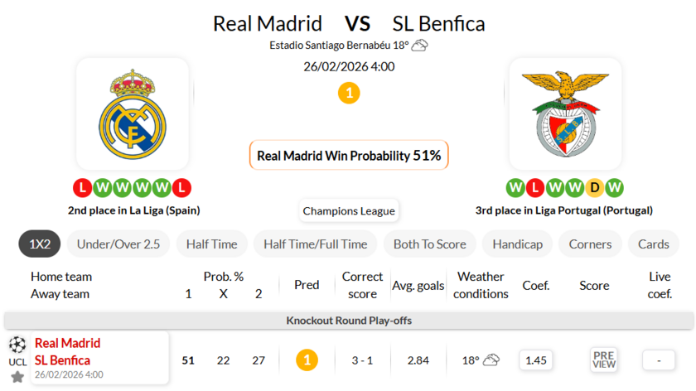Click Benfica's yellow D form badge
The height and width of the screenshot is (391, 696).
tap(594, 188)
